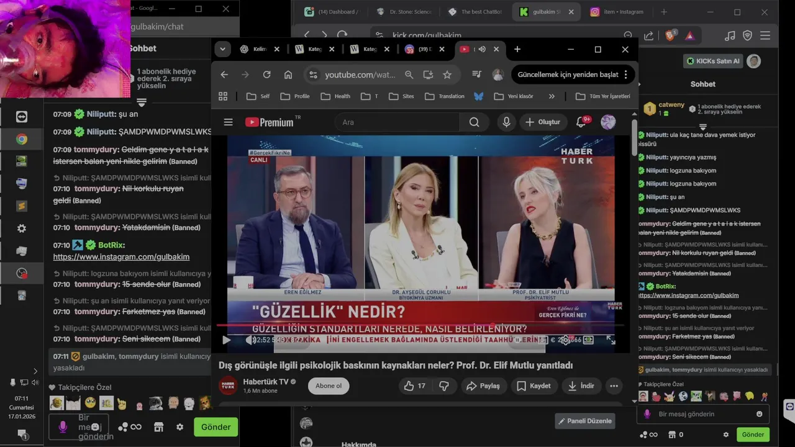Open Windows notification center in taskbar
The width and height of the screenshot is (795, 447).
click(22, 433)
